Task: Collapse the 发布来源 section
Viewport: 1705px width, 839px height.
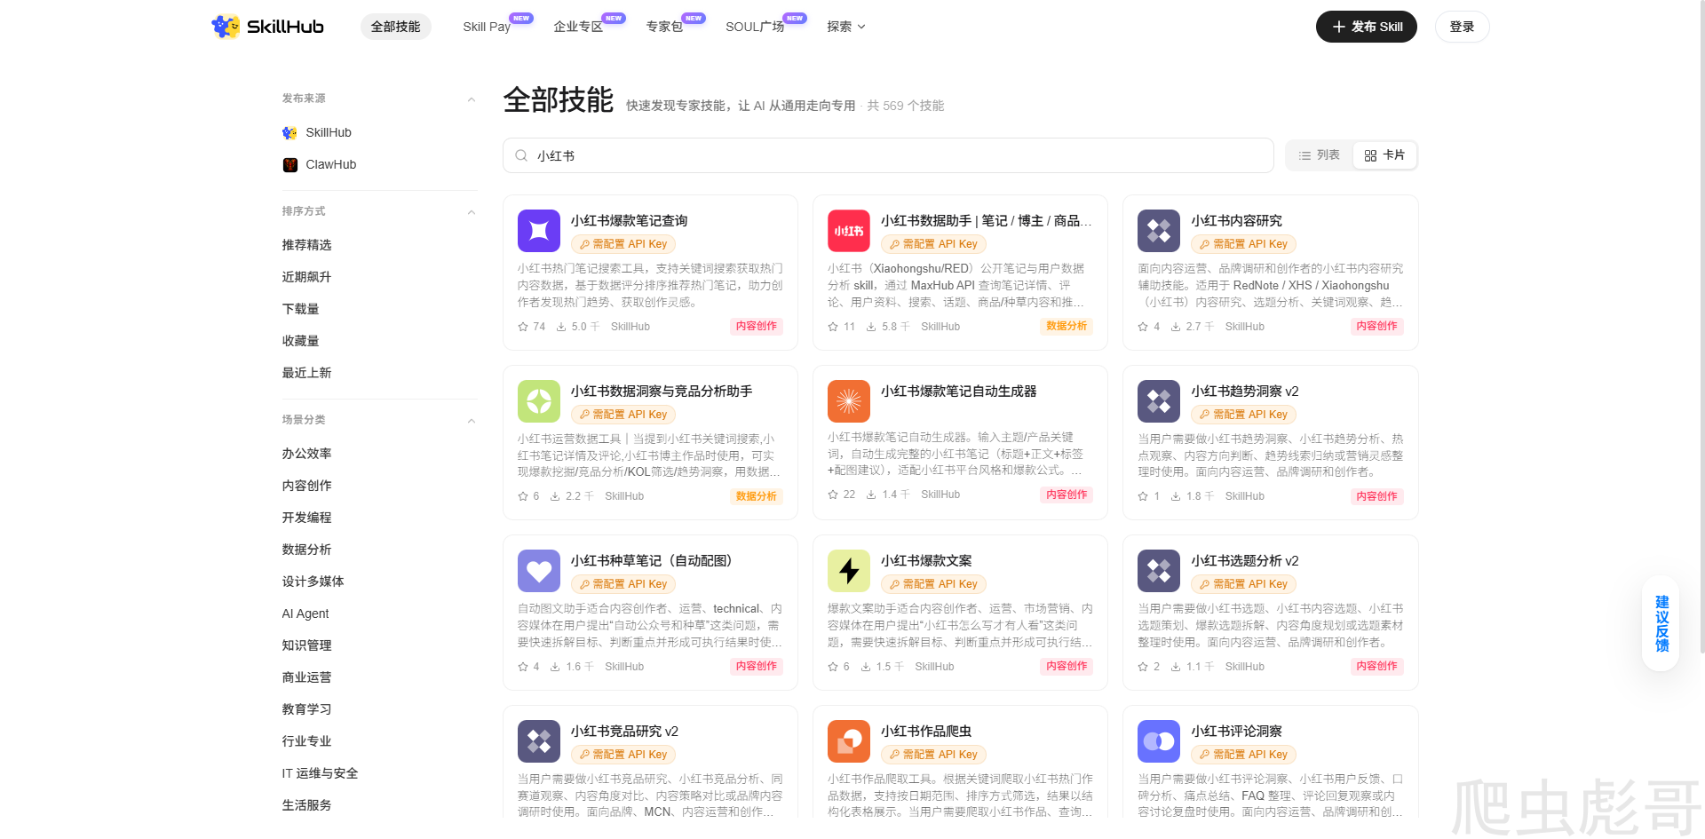Action: coord(472,99)
